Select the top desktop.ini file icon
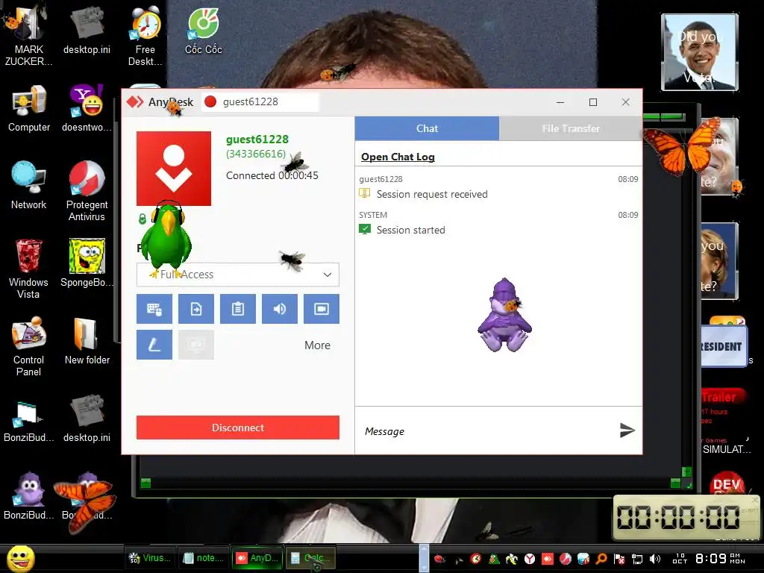Viewport: 764px width, 573px height. pos(87,30)
